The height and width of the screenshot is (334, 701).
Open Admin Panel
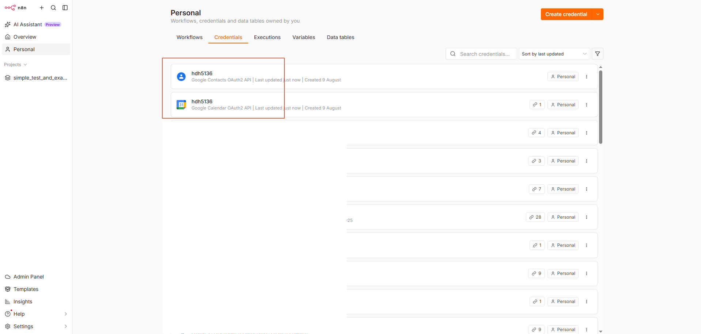pos(36,277)
